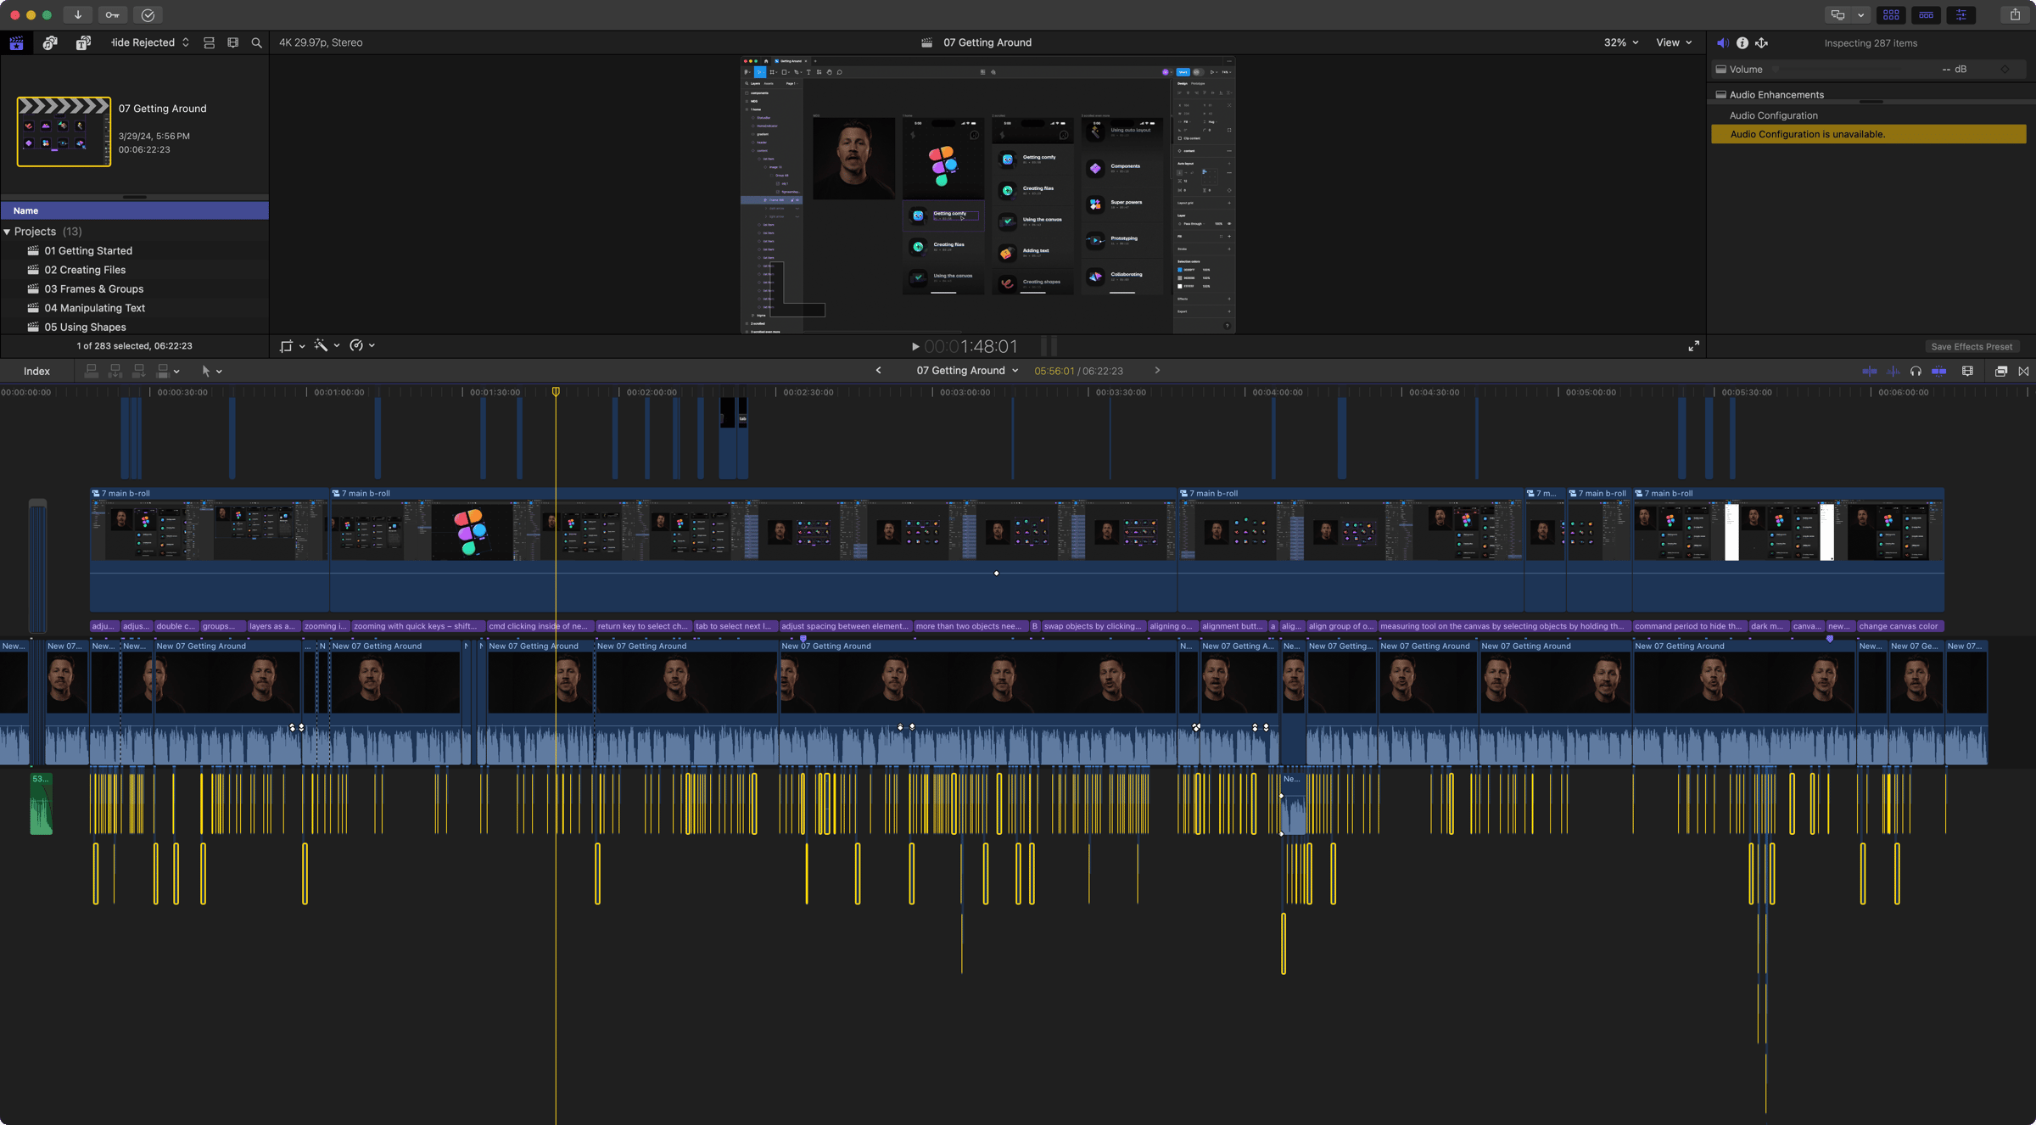Image resolution: width=2036 pixels, height=1125 pixels.
Task: Toggle solo with the headphones icon
Action: pyautogui.click(x=1916, y=371)
